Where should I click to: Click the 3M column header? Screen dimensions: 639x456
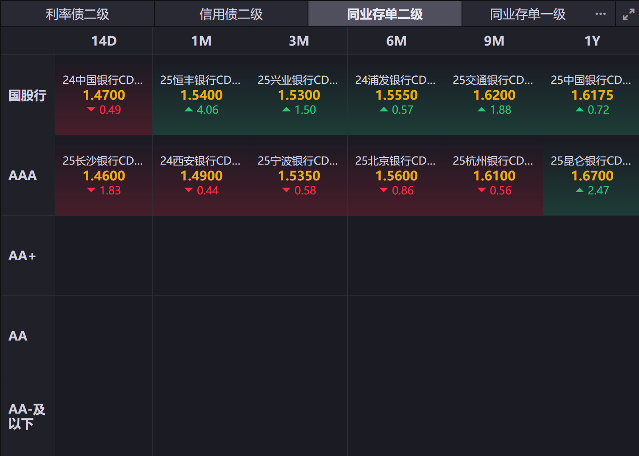[x=299, y=41]
